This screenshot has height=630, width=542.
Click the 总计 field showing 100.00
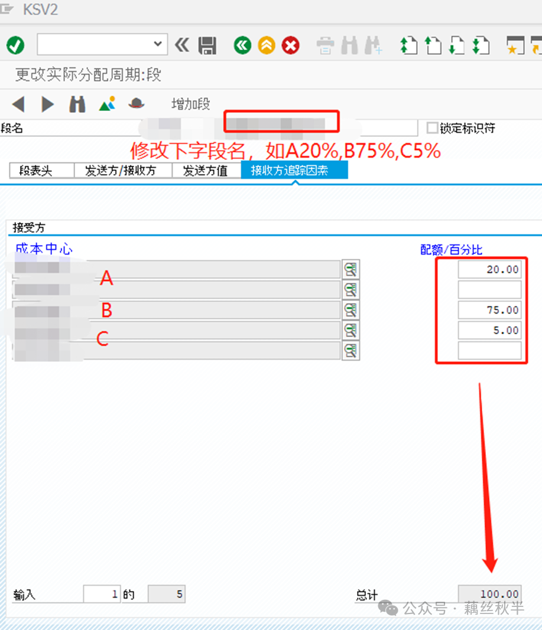coord(490,594)
